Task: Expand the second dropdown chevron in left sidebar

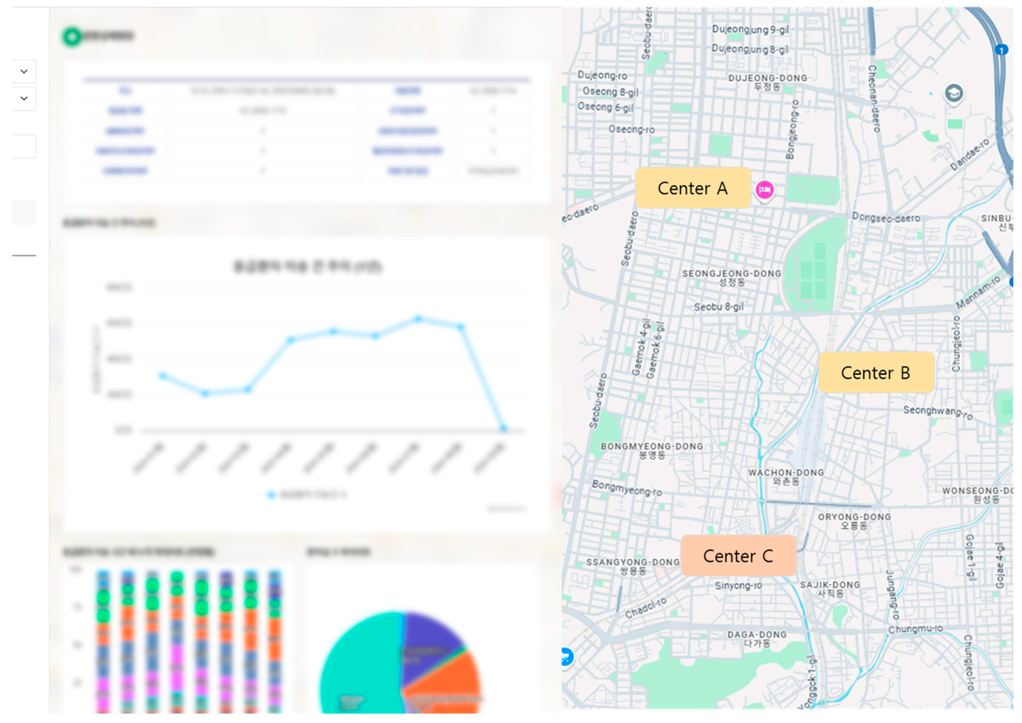Action: 24,98
